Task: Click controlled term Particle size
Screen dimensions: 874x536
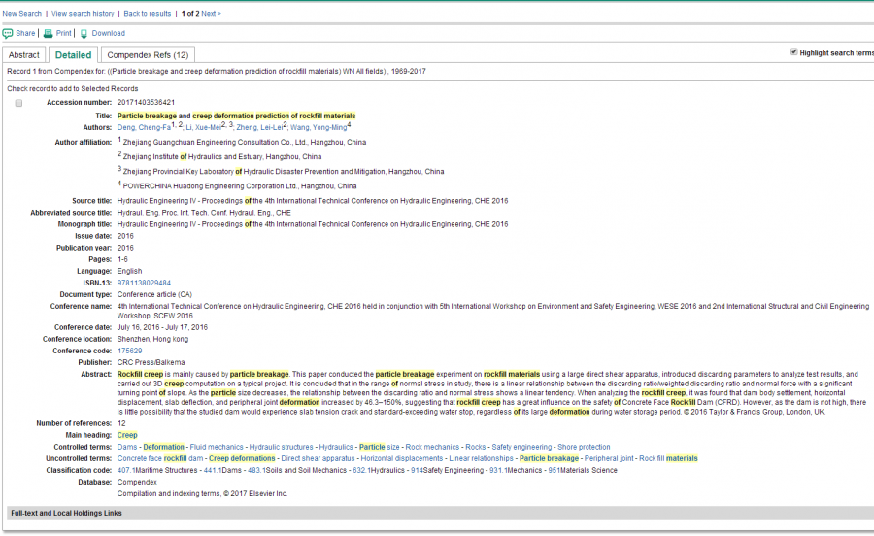Action: (x=379, y=447)
